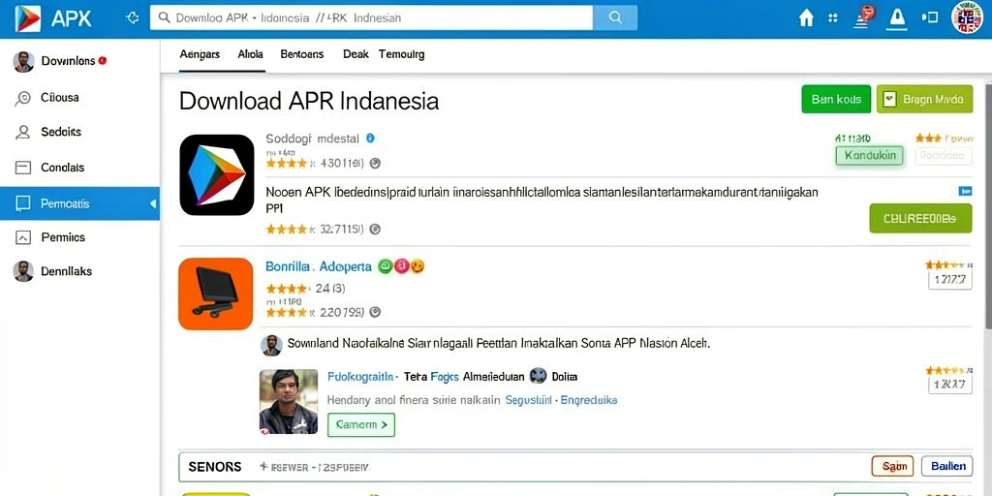
Task: Click the Downnlons avatar icon
Action: point(23,61)
